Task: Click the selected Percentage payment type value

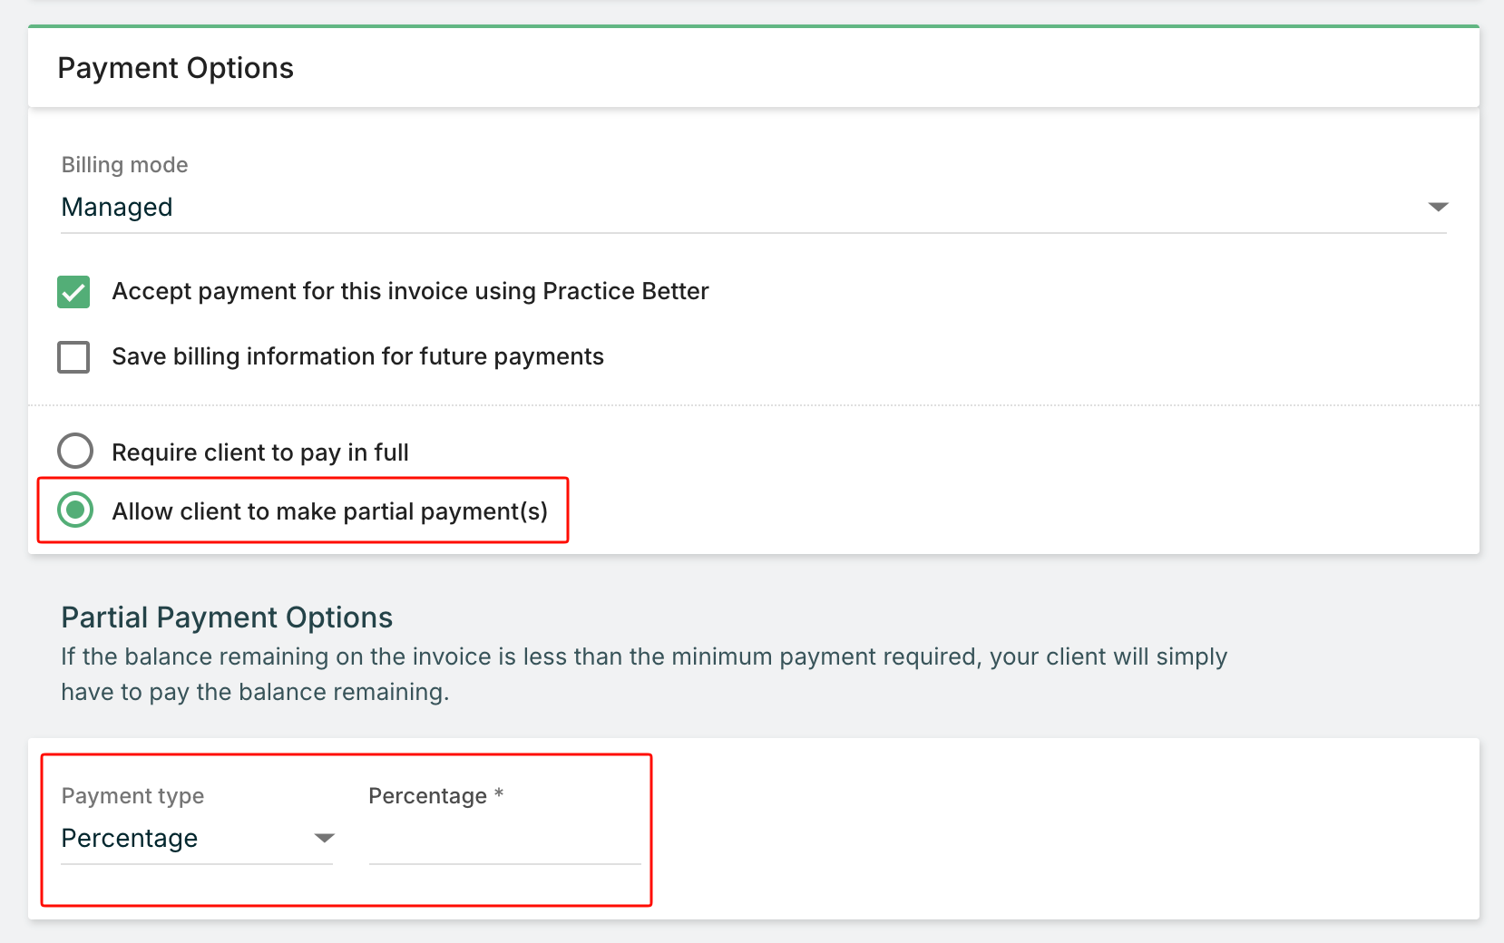Action: pyautogui.click(x=130, y=839)
